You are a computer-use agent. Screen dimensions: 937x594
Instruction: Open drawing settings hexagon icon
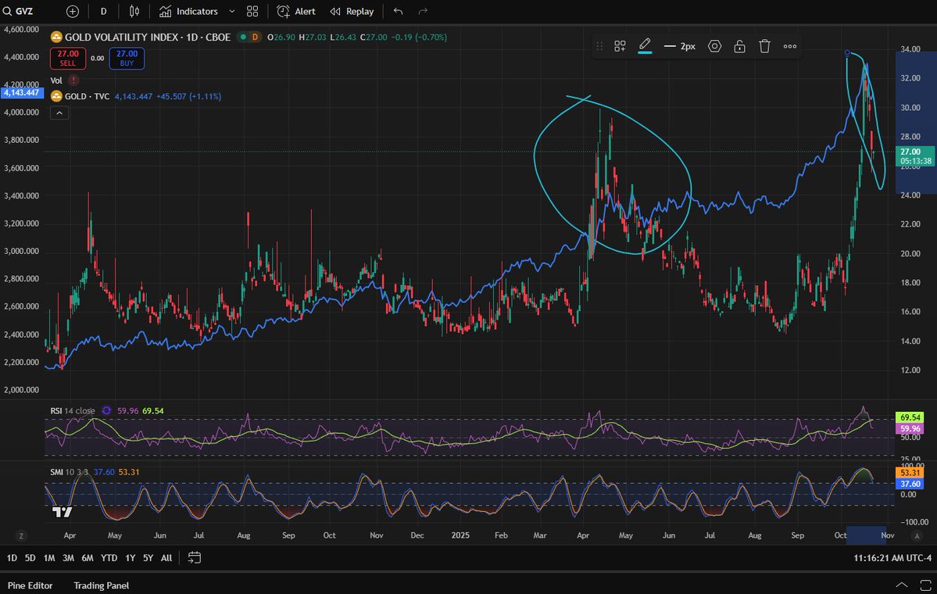point(715,46)
